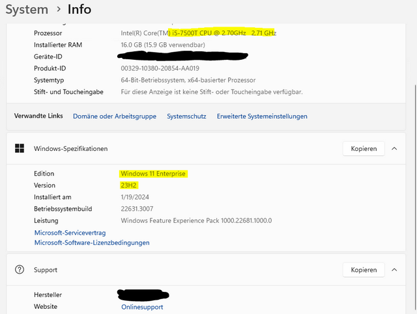Click the Edition label

tap(44, 174)
